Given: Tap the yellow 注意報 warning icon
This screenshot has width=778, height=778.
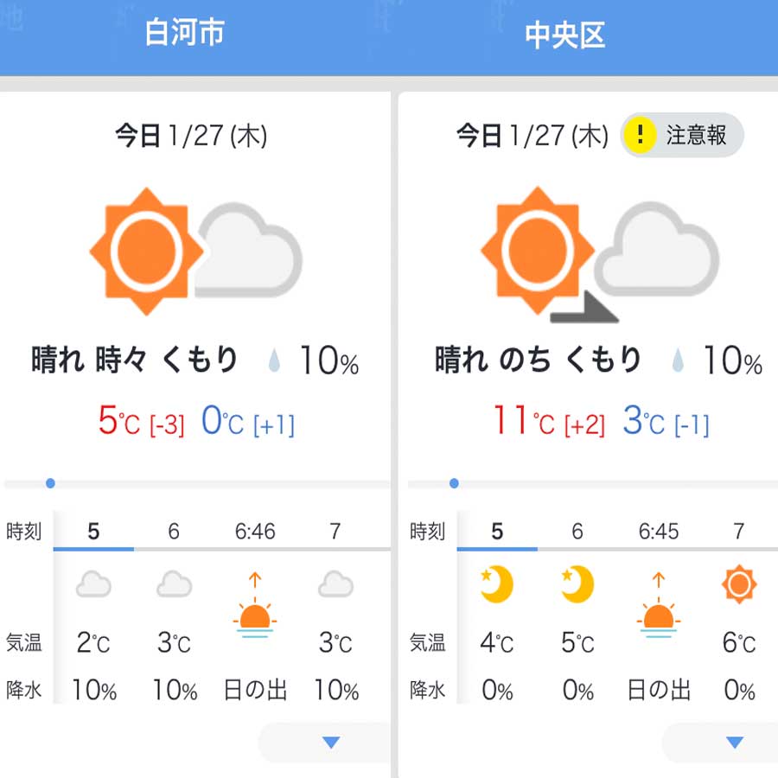Looking at the screenshot, I should [640, 135].
